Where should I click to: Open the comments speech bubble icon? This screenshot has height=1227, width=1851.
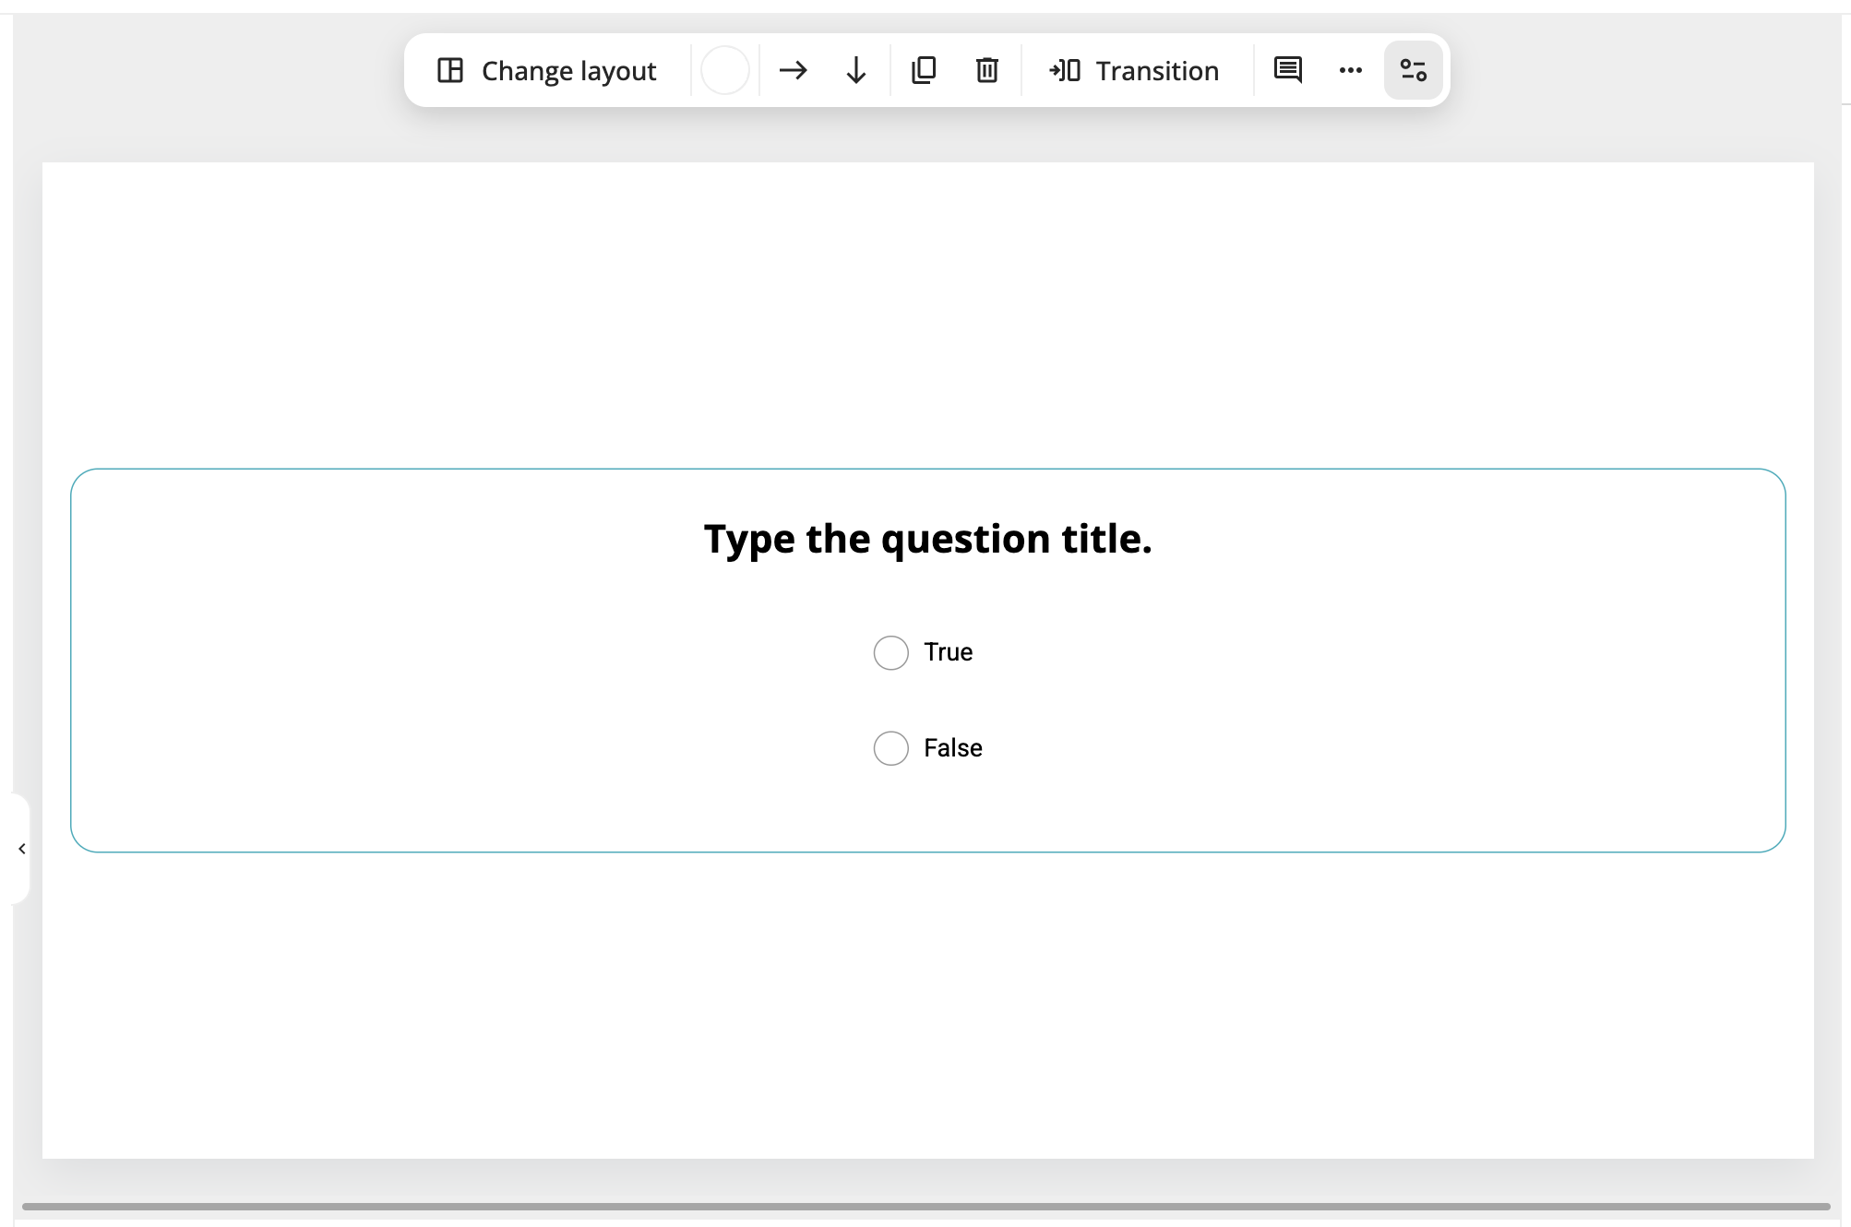click(x=1287, y=70)
